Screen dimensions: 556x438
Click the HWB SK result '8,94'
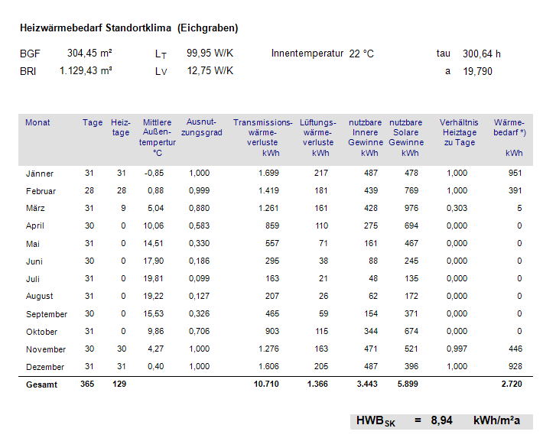pyautogui.click(x=441, y=420)
